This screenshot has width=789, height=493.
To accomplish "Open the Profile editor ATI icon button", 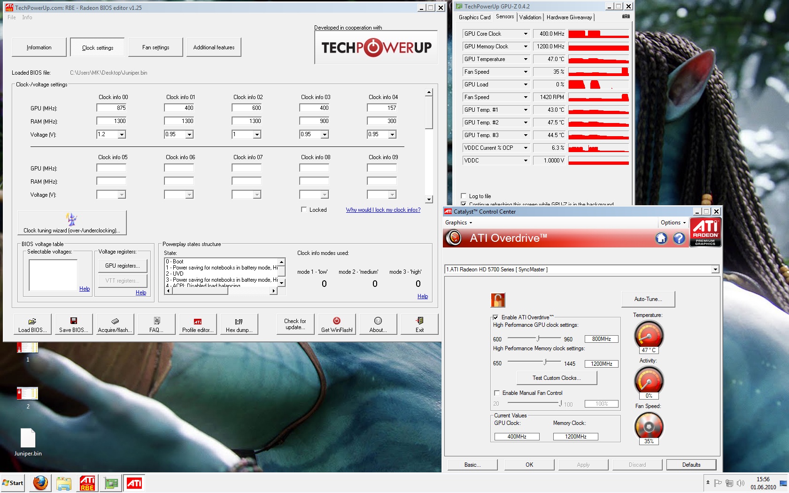I will [x=198, y=324].
